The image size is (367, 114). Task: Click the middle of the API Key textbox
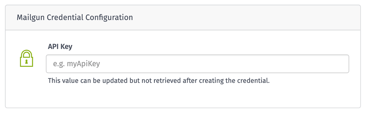tap(198, 64)
